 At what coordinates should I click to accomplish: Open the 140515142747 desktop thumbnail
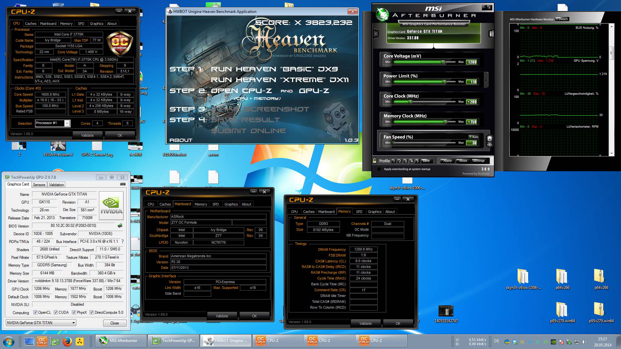click(446, 314)
